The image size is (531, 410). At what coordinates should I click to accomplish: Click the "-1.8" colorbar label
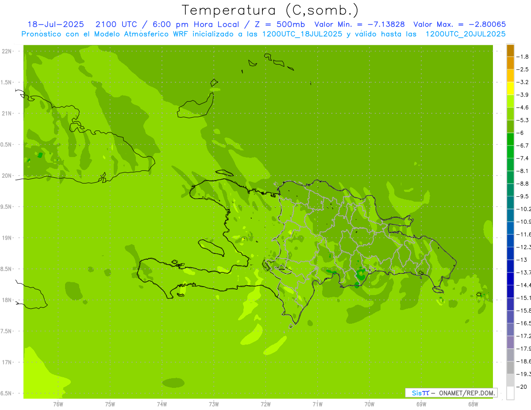pyautogui.click(x=523, y=57)
